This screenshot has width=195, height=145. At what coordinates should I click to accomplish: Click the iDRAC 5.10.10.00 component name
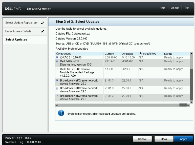coord(71,57)
